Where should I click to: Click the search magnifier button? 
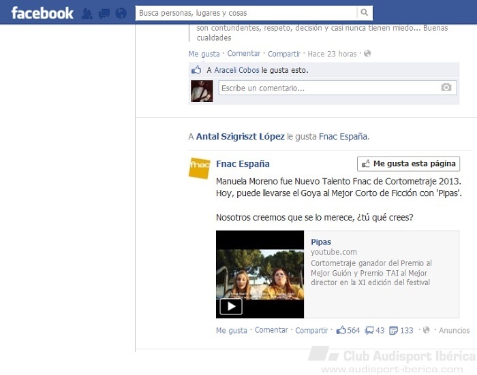(x=364, y=13)
